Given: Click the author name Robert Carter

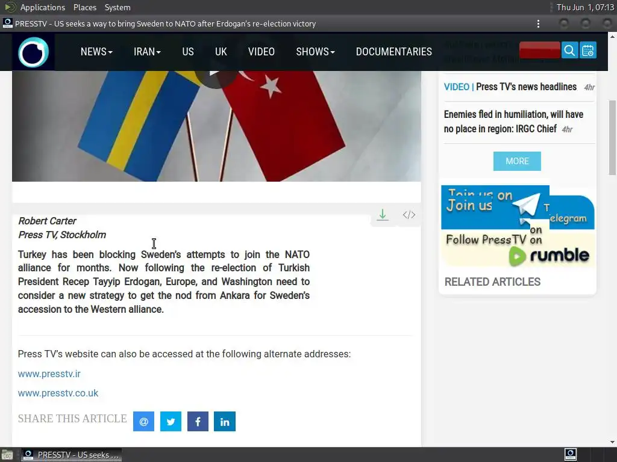Looking at the screenshot, I should (47, 221).
